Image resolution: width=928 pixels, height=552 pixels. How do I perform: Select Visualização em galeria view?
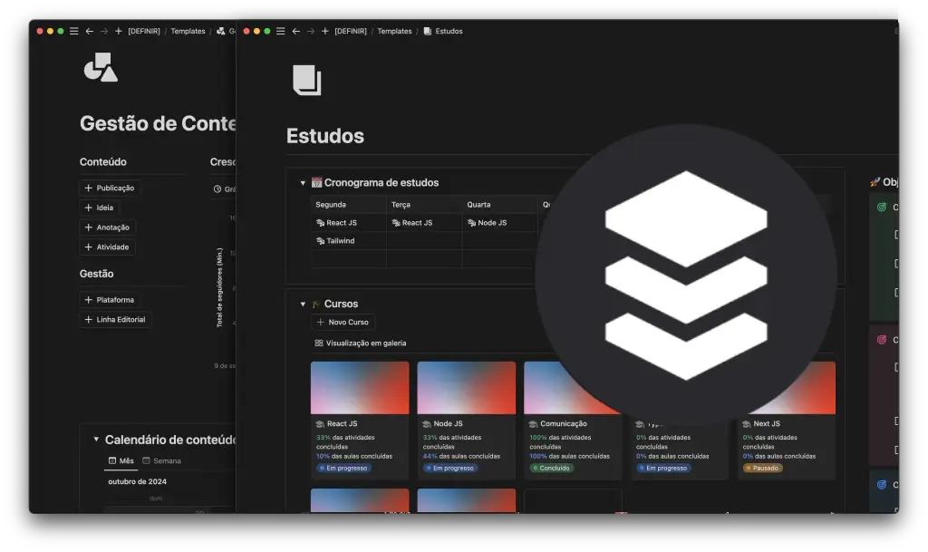[x=360, y=344]
